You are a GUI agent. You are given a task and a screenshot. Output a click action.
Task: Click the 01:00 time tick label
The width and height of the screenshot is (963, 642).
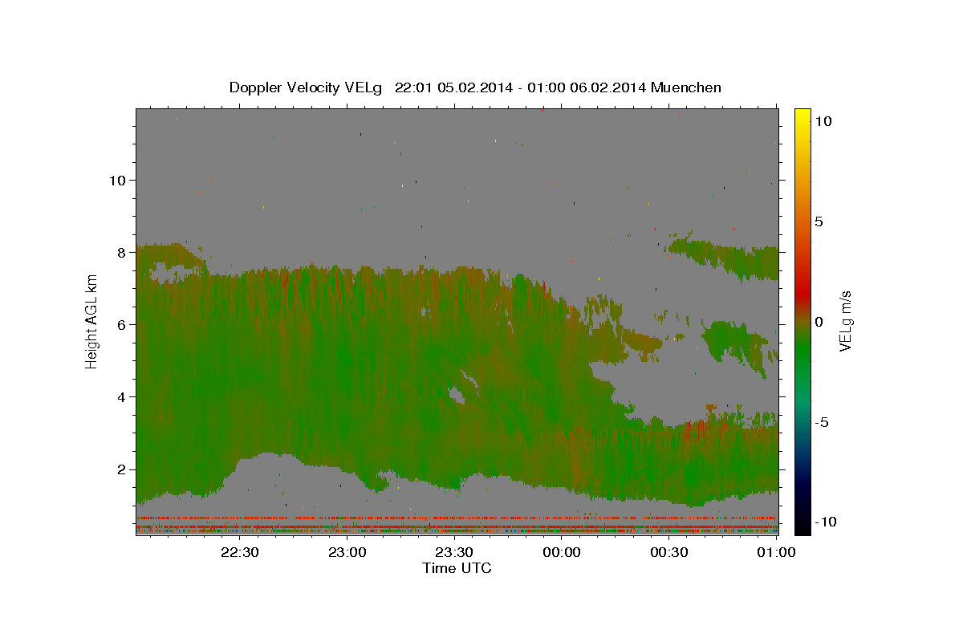[776, 552]
